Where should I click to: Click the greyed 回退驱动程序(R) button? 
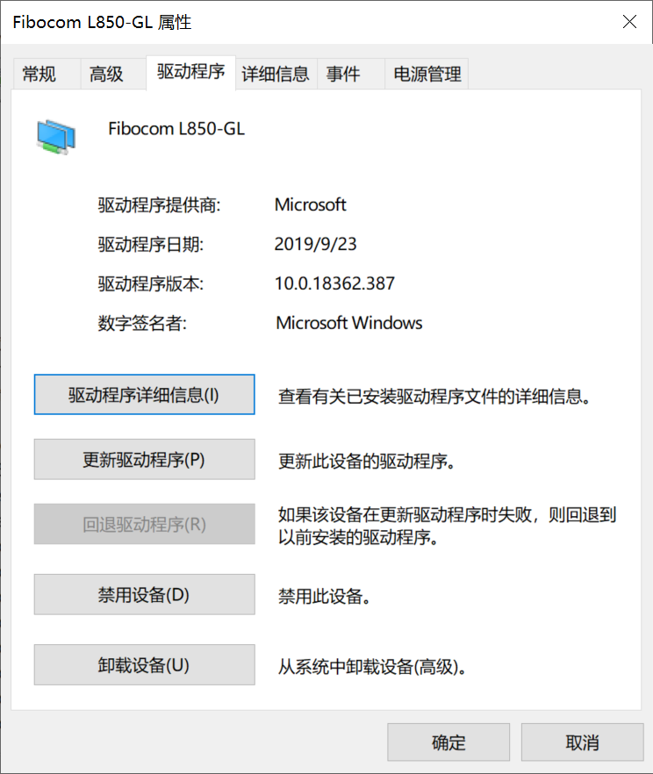coord(144,524)
